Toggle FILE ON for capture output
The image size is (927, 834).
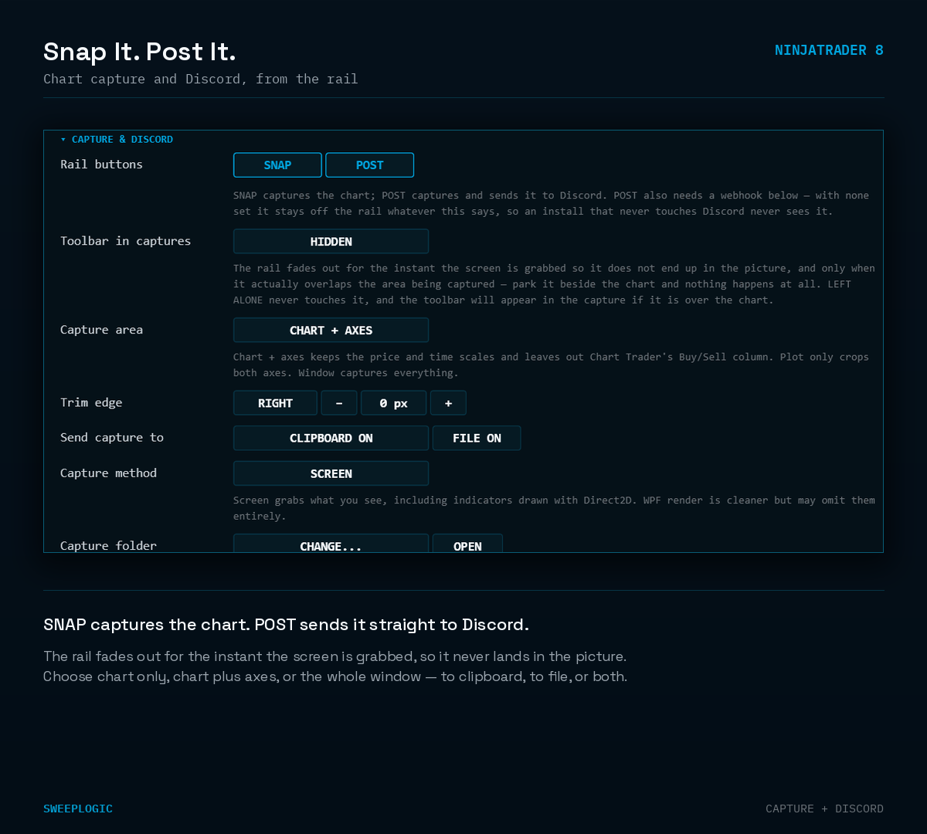[x=477, y=438]
